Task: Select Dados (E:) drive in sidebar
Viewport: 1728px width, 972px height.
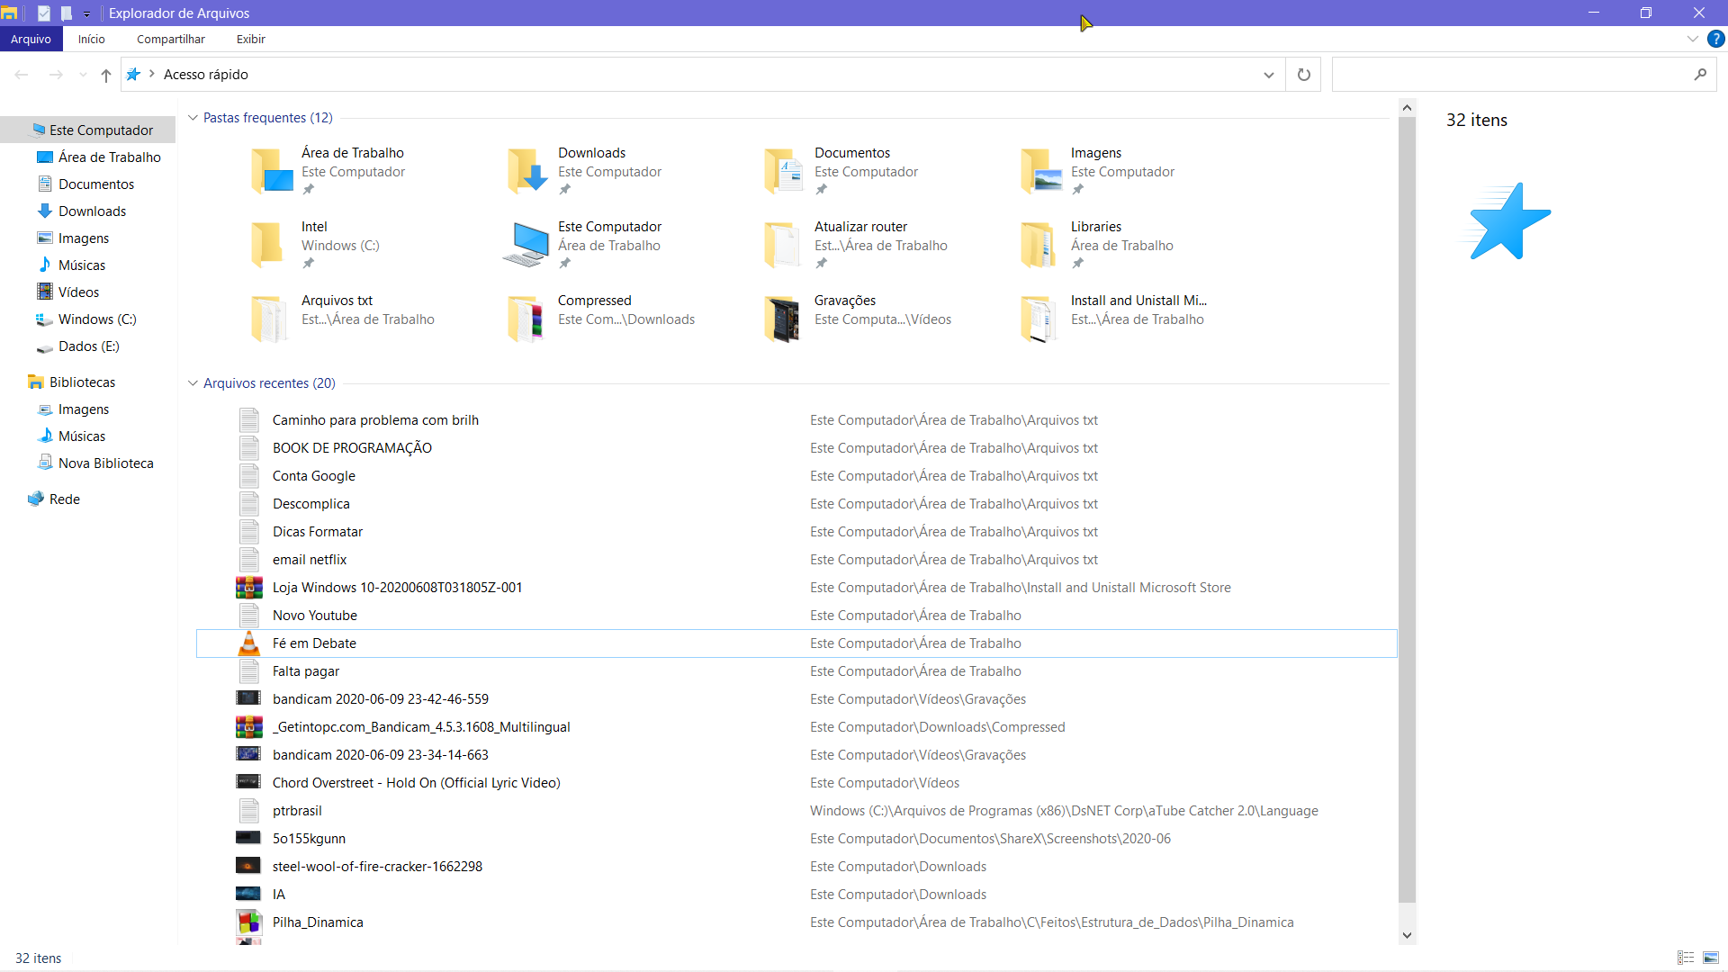Action: pyautogui.click(x=88, y=346)
